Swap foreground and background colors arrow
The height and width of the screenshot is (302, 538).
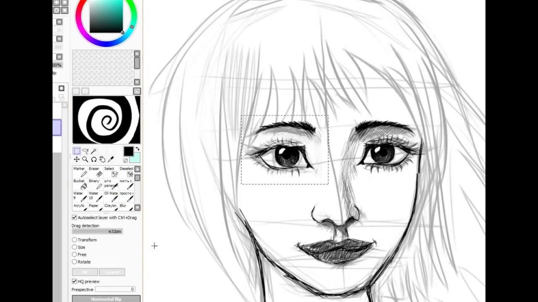tap(137, 149)
